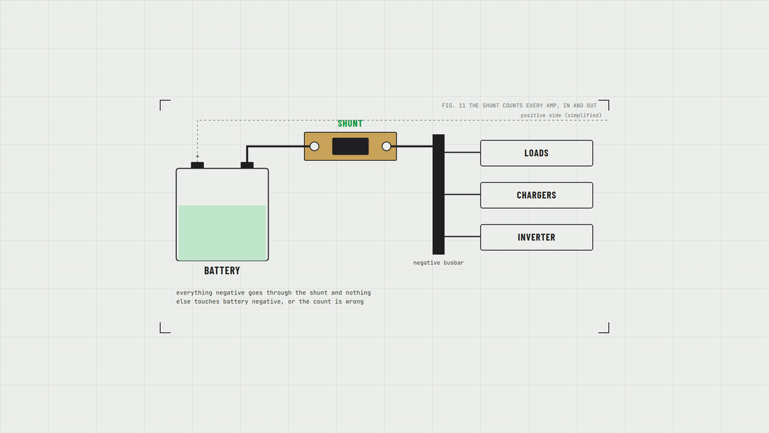Screen dimensions: 769x433
Task: Click the 'positive side (simplified)' note
Action: (561, 115)
